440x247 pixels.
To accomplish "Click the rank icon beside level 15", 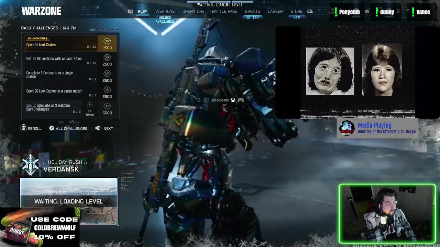I will 206,100.
